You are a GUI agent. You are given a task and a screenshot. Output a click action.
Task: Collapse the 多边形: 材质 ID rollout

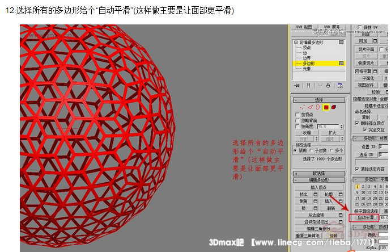click(370, 138)
